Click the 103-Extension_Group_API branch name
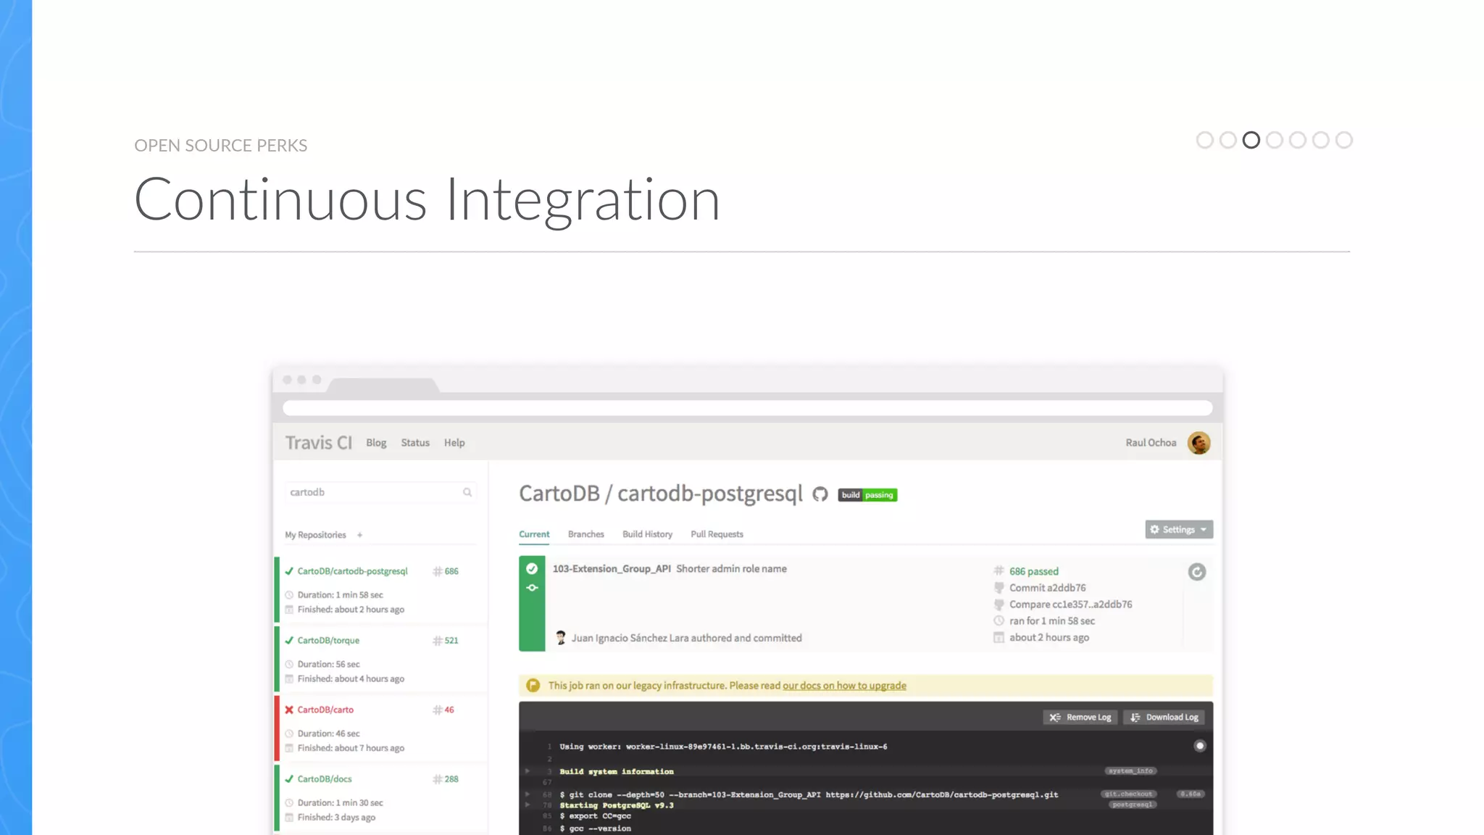Viewport: 1484px width, 835px height. click(612, 569)
